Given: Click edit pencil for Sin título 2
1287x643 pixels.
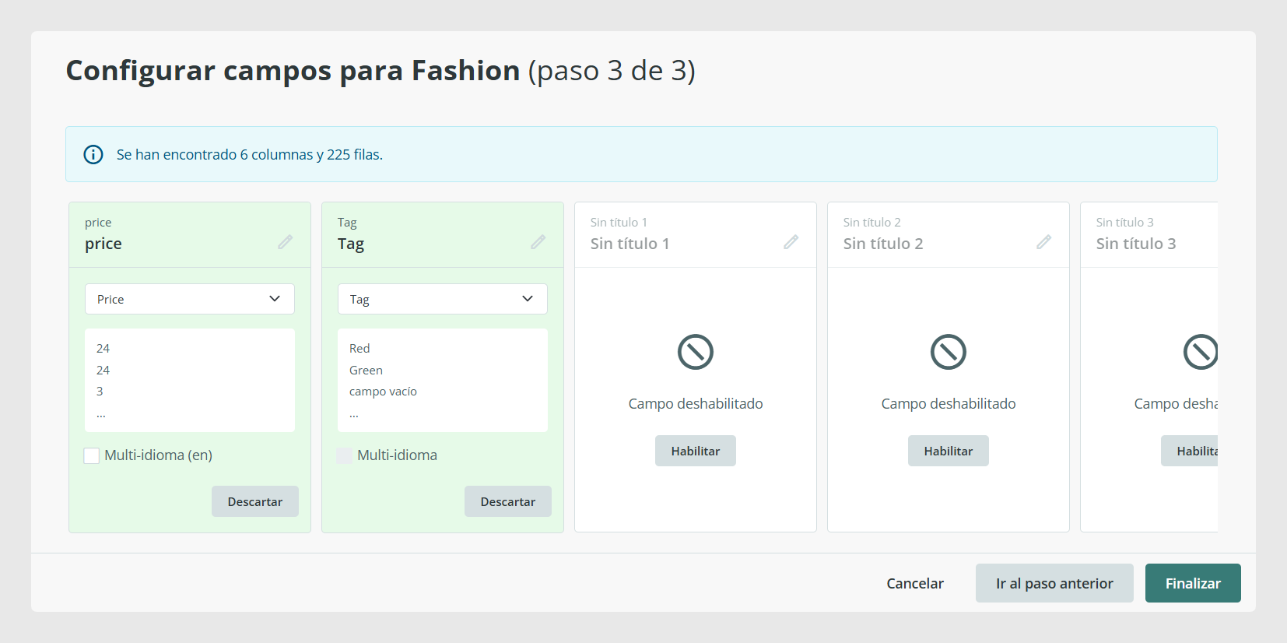Looking at the screenshot, I should click(x=1044, y=242).
